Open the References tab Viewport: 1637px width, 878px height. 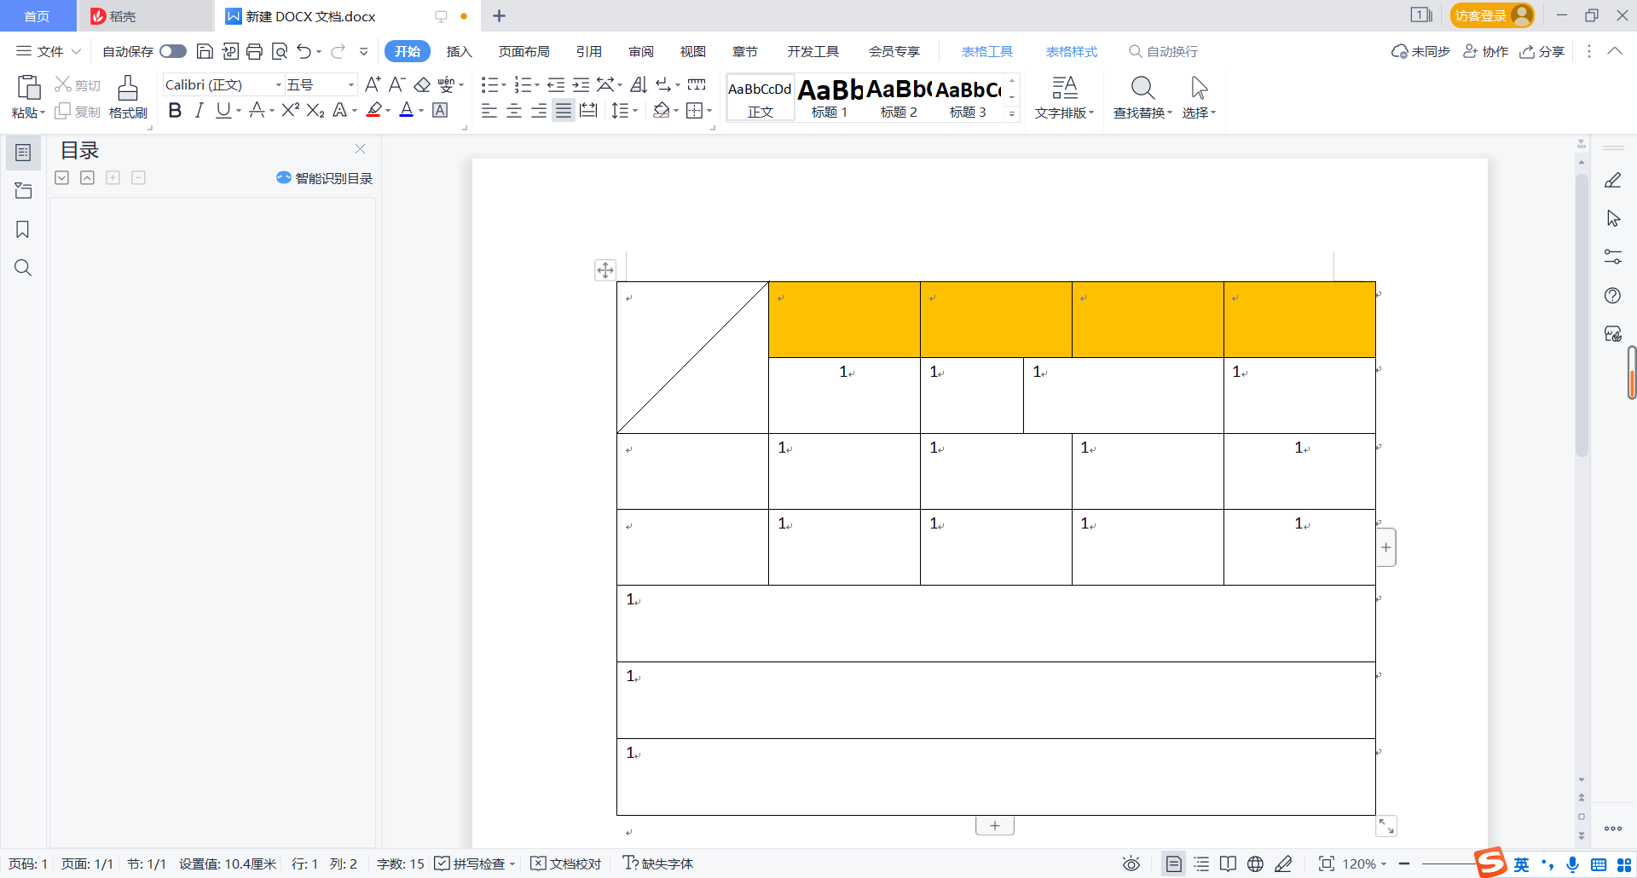[x=588, y=51]
